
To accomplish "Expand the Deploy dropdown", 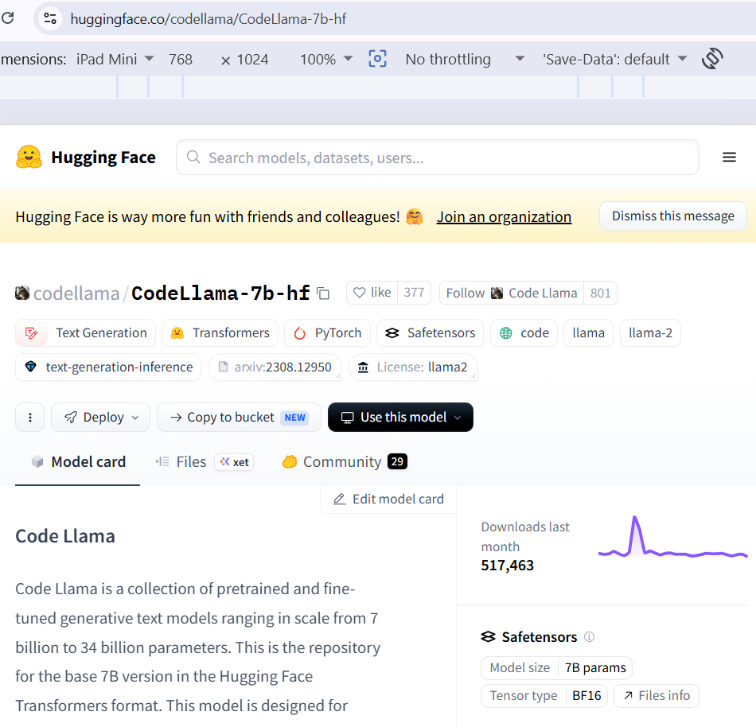I will [x=101, y=418].
